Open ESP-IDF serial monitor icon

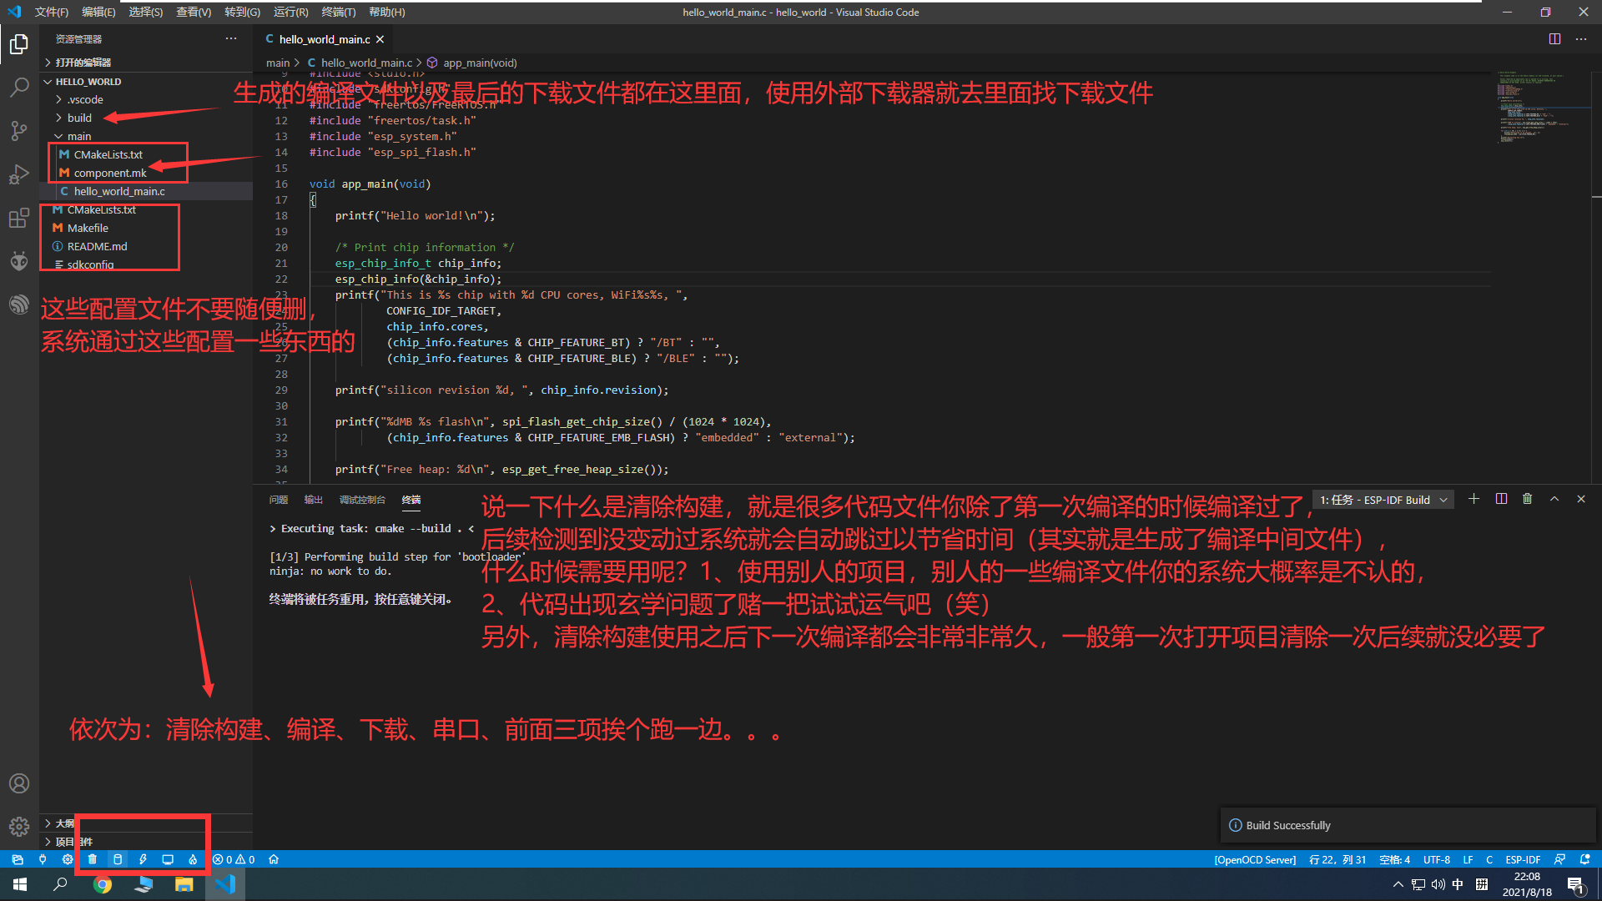coord(168,859)
